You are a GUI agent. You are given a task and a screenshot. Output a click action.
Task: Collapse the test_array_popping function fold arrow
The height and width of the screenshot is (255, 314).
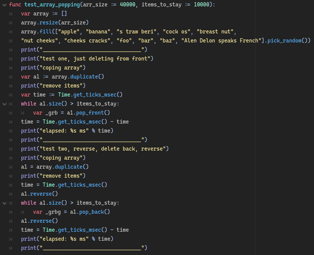pyautogui.click(x=5, y=5)
